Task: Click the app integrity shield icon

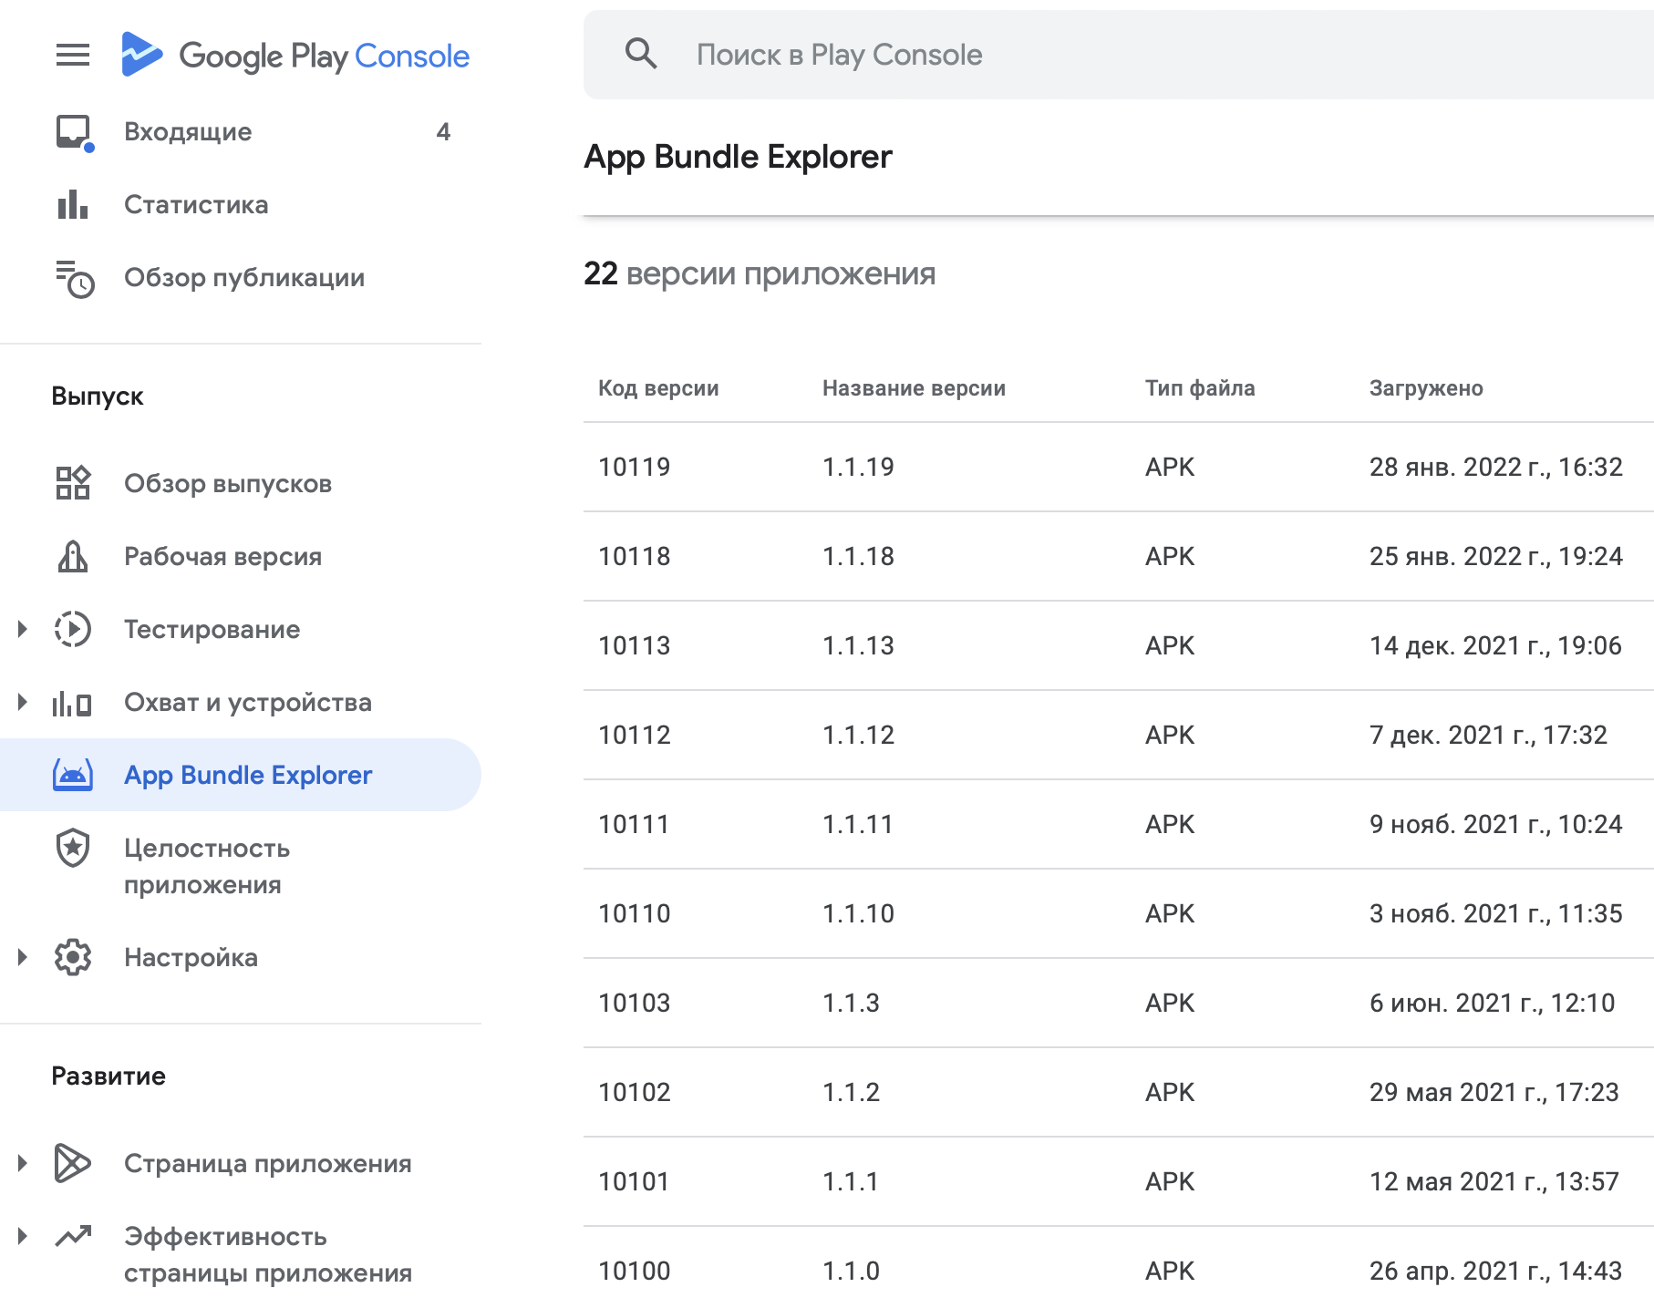Action: pyautogui.click(x=73, y=848)
